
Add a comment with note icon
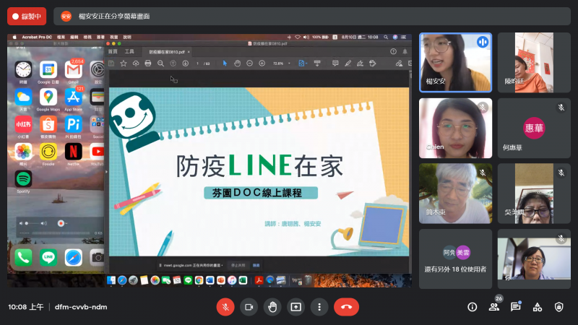click(335, 64)
